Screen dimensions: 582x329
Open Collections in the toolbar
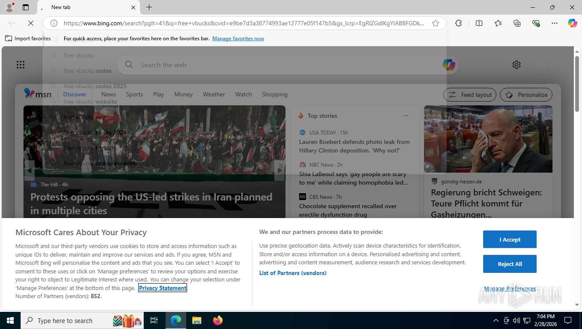pos(517,23)
